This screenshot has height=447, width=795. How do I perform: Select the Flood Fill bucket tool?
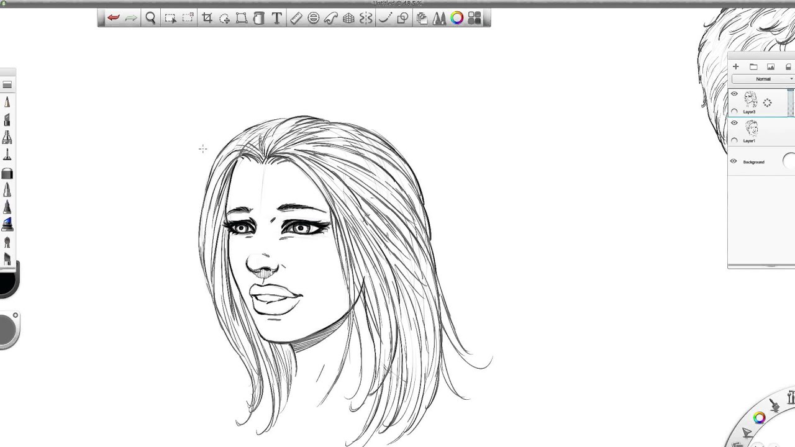[259, 18]
